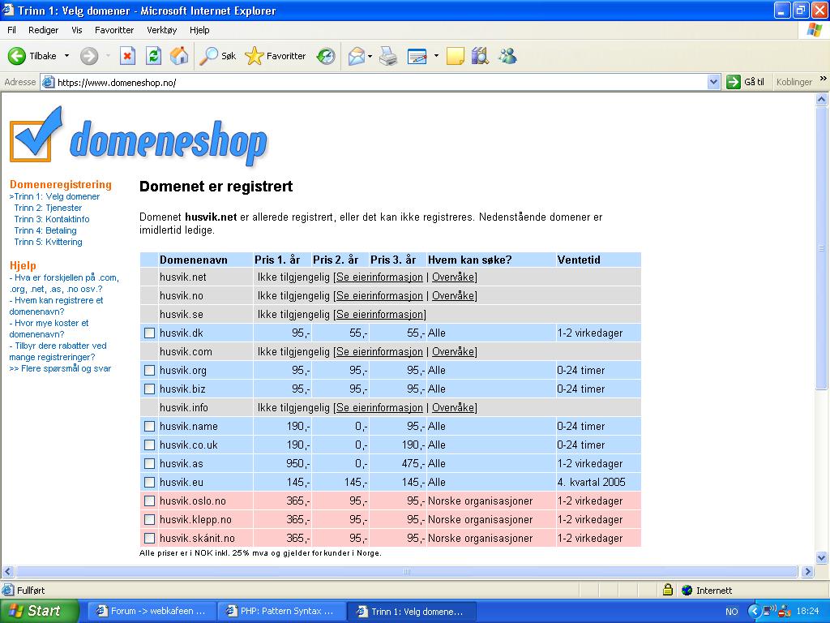The width and height of the screenshot is (830, 623).
Task: Click the green Gå til arrow button
Action: (x=733, y=82)
